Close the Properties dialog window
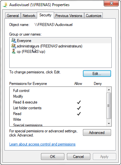The image size is (121, 165). coord(111,3)
